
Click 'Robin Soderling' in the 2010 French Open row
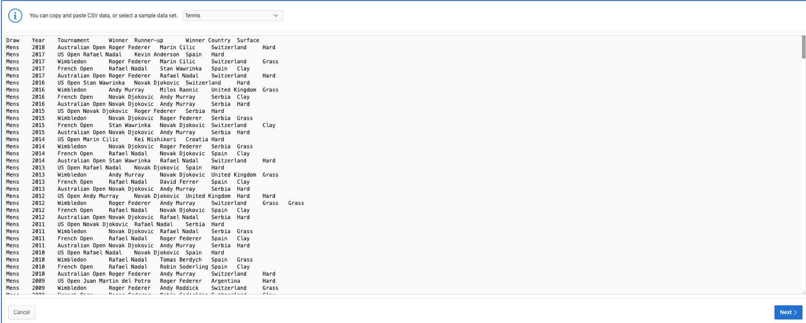(184, 267)
